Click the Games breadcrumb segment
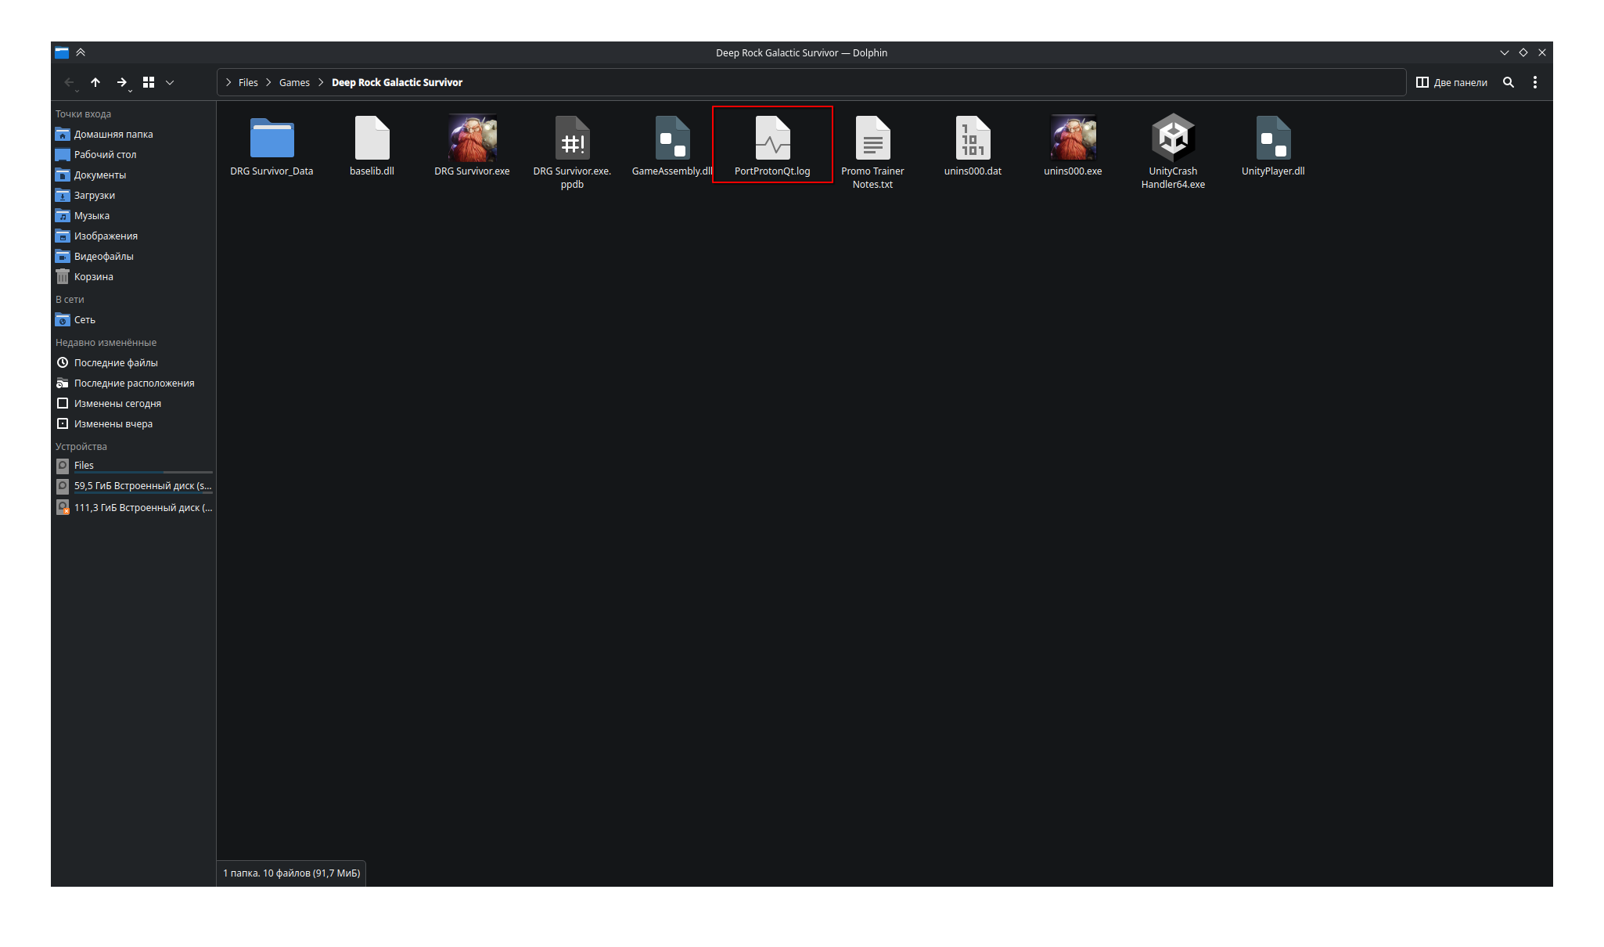 point(294,82)
